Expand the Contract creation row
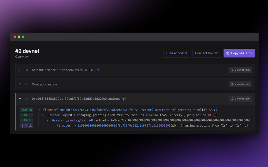 tap(20, 84)
